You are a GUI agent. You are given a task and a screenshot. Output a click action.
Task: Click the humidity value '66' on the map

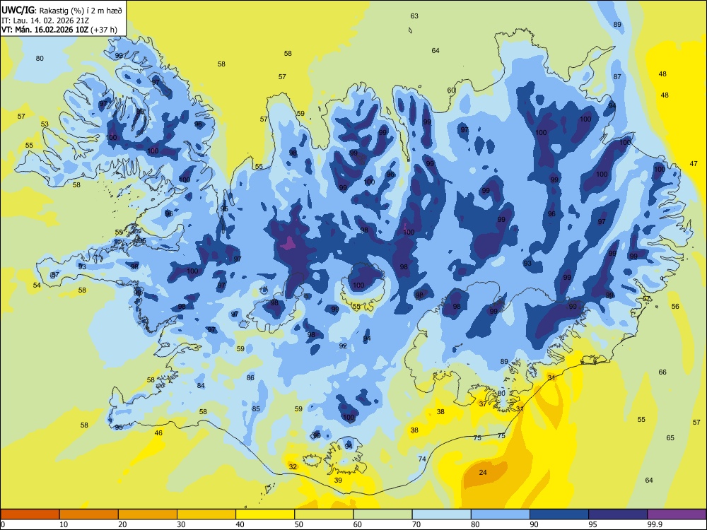coord(662,372)
